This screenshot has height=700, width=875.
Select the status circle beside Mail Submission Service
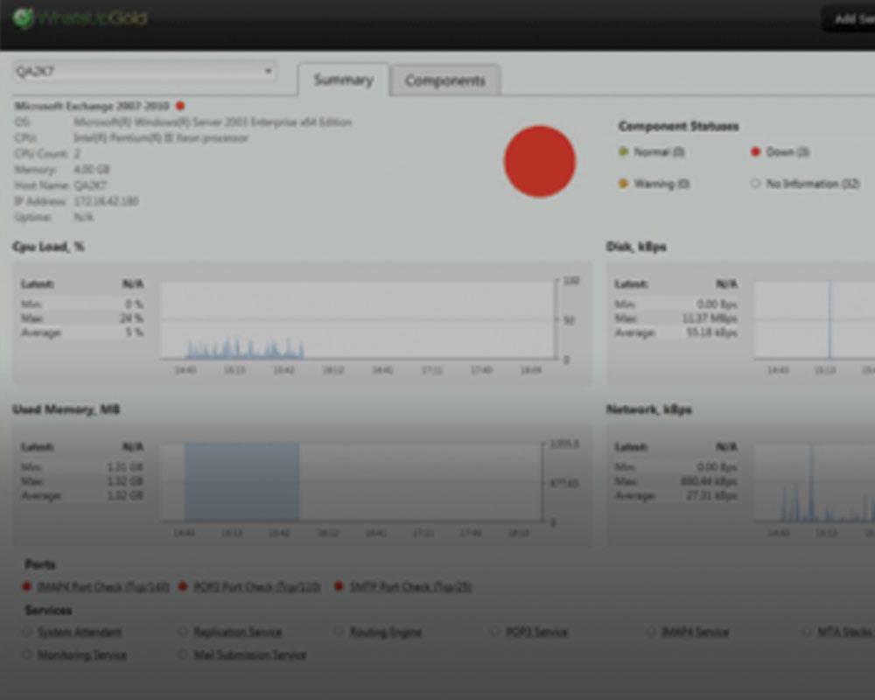[x=183, y=654]
